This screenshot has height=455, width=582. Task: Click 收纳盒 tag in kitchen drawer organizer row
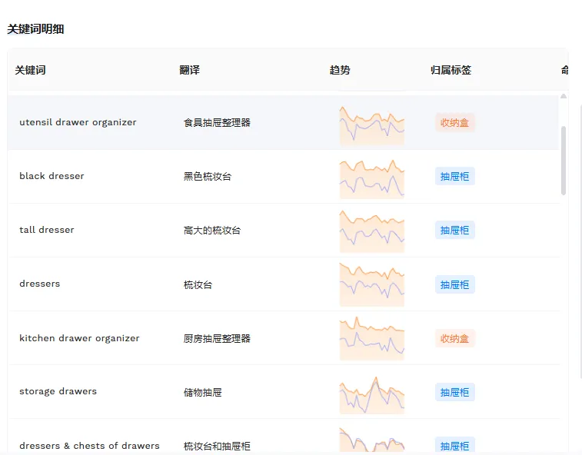pyautogui.click(x=454, y=338)
